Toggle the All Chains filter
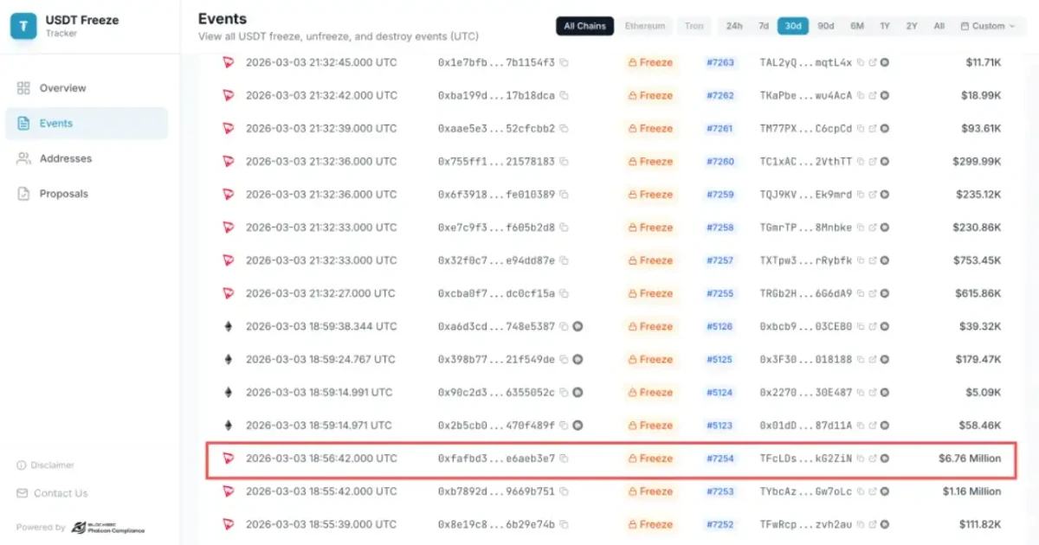Image resolution: width=1039 pixels, height=545 pixels. point(584,25)
